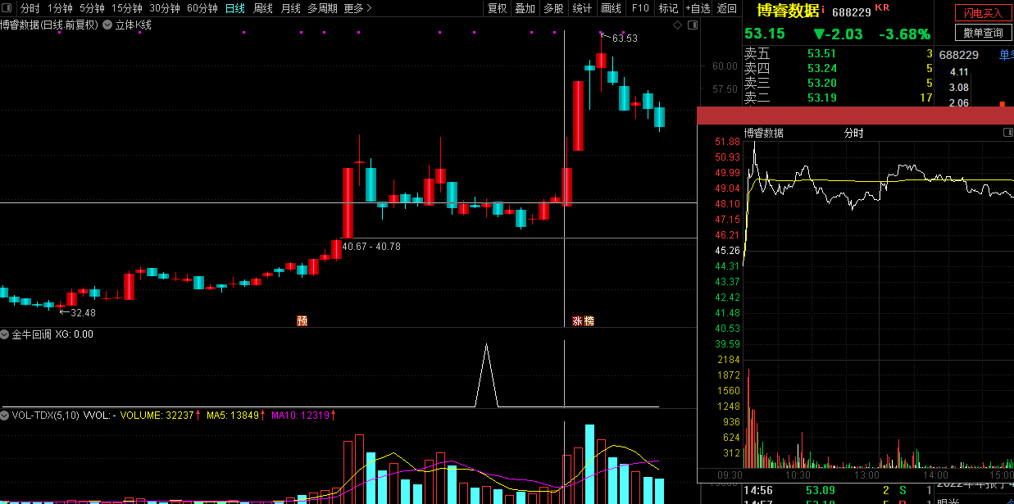Open the 金牛回调 indicator dropdown

pos(5,334)
